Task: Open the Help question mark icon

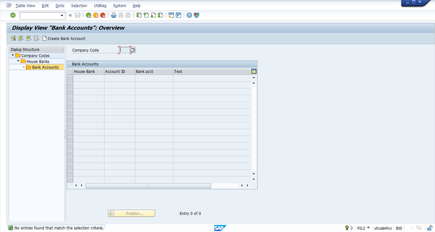Action: (189, 15)
